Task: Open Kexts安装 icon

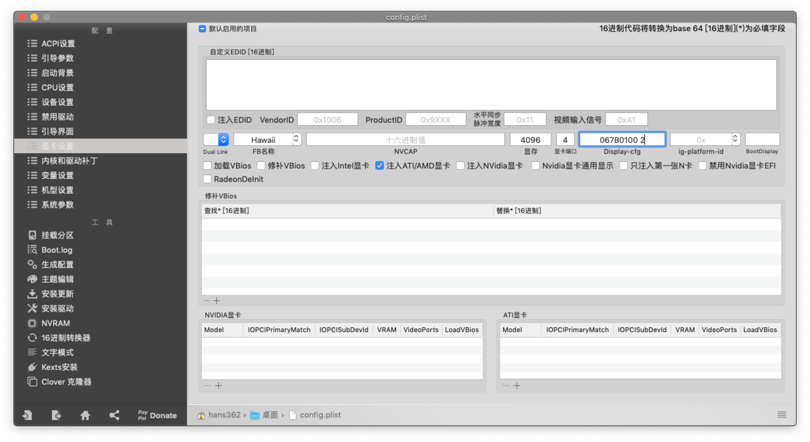Action: tap(32, 367)
